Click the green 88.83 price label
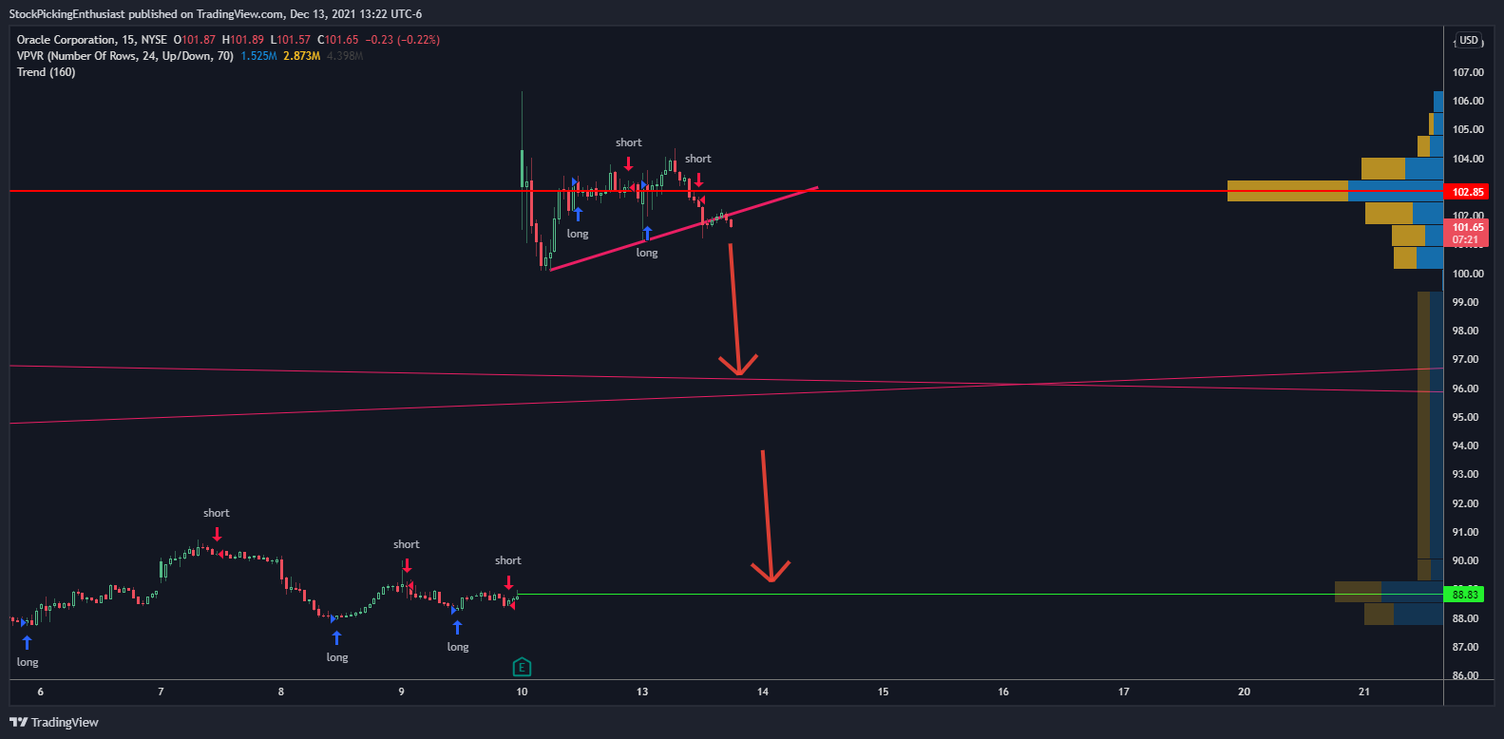Screen dimensions: 1504x739 tap(1465, 595)
